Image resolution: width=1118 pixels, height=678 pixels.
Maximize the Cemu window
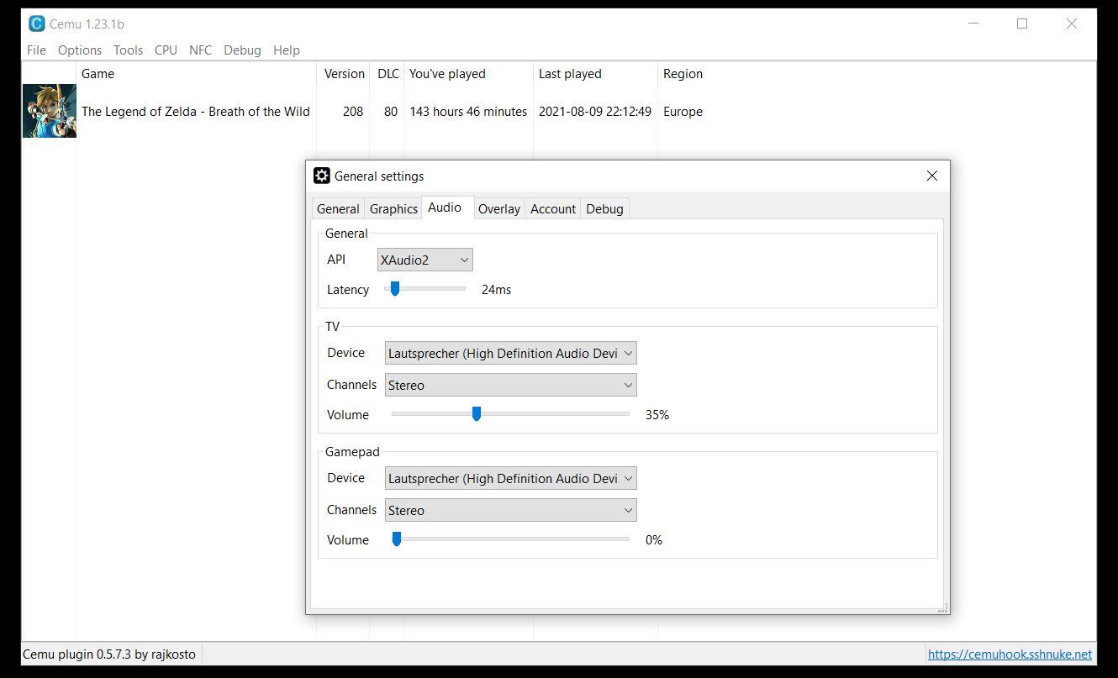pos(1022,24)
